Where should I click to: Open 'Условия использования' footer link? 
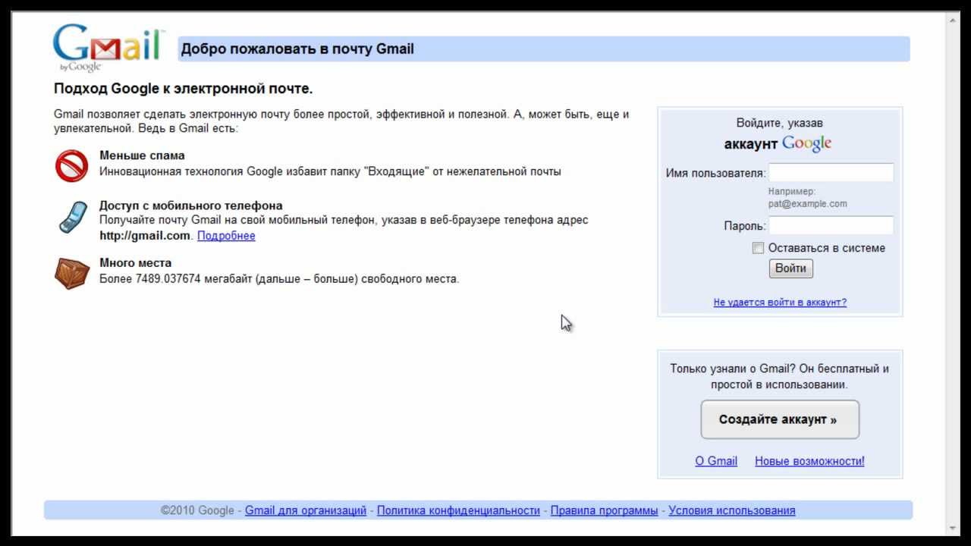click(731, 510)
